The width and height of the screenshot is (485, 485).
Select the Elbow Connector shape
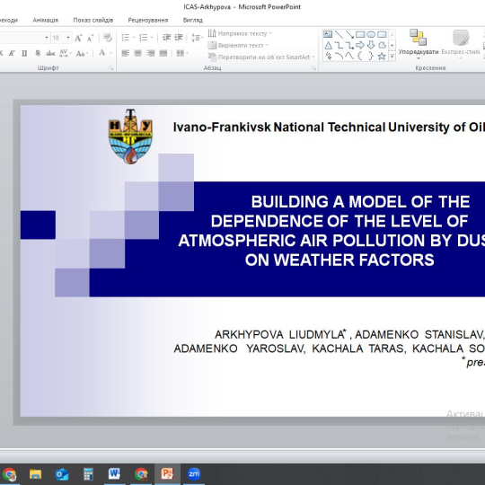click(x=339, y=46)
